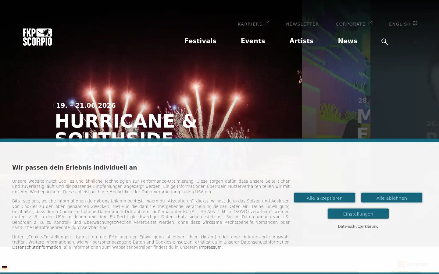Open the three-dot more menu
Image resolution: width=439 pixels, height=274 pixels.
tap(415, 42)
